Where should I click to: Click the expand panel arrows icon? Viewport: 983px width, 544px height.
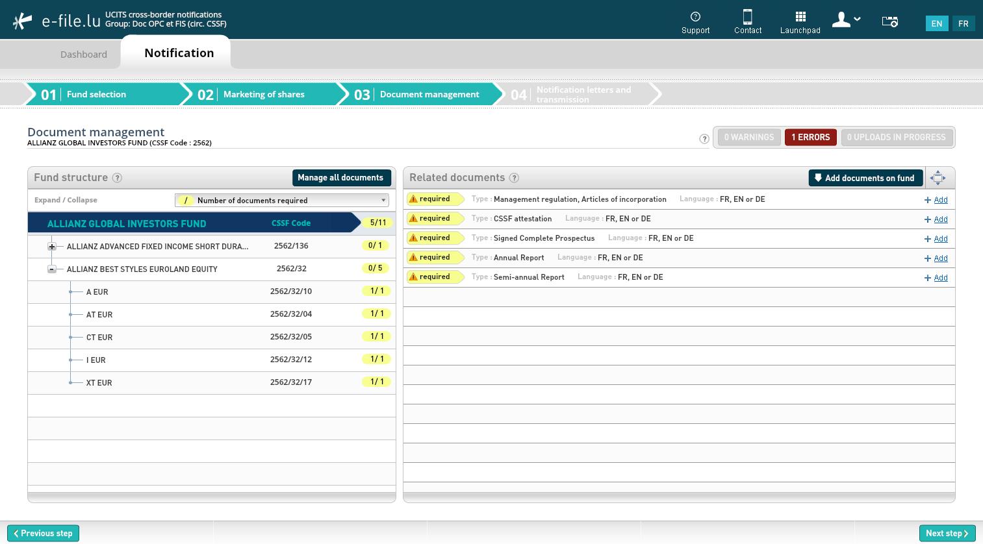[x=938, y=178]
